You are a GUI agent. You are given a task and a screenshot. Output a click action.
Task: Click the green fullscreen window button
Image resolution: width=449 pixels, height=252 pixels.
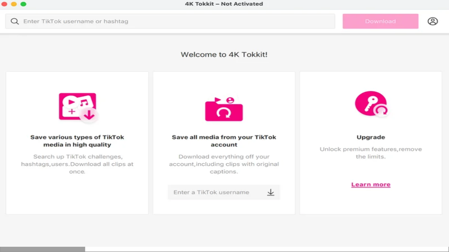point(24,4)
